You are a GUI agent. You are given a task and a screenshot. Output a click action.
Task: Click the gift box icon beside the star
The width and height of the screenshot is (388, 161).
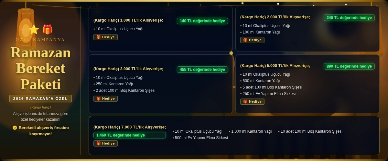tap(47, 30)
